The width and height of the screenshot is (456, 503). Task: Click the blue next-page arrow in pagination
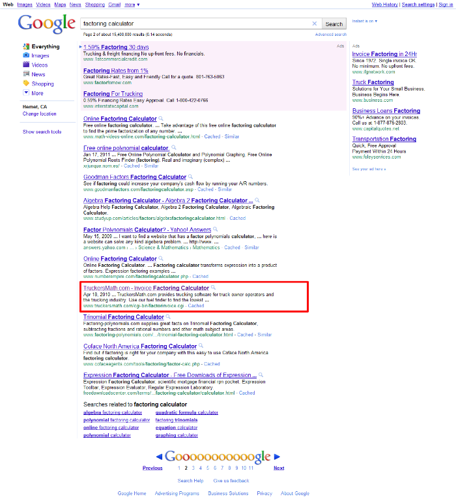coord(277,457)
